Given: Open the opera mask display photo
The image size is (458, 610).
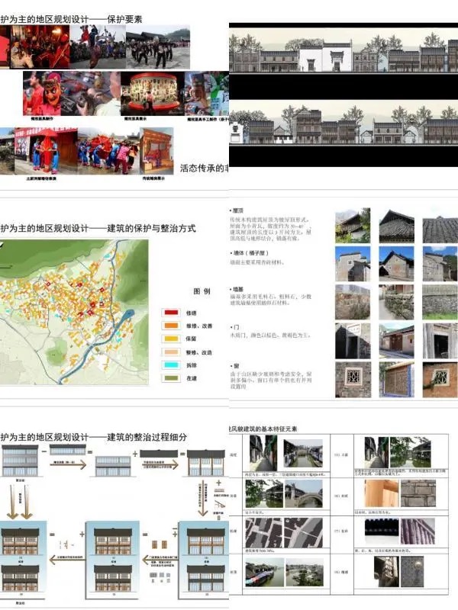Looking at the screenshot, I should coord(153,93).
